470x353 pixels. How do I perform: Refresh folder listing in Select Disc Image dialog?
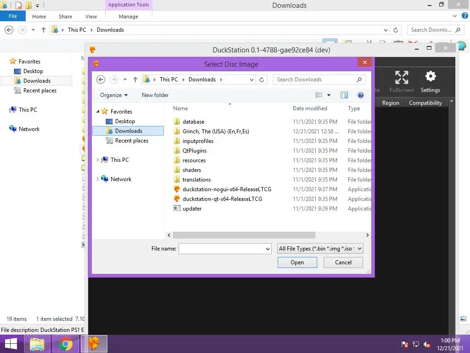coord(262,80)
